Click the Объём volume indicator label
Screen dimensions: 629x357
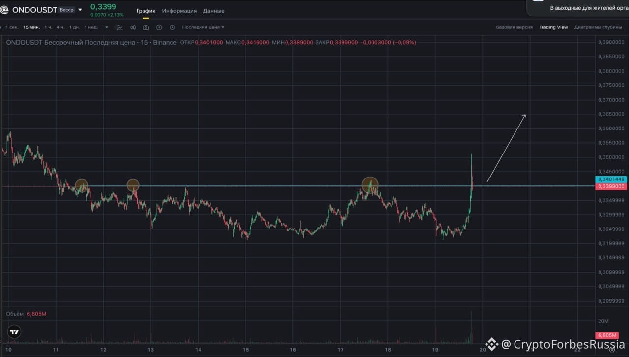click(x=15, y=314)
